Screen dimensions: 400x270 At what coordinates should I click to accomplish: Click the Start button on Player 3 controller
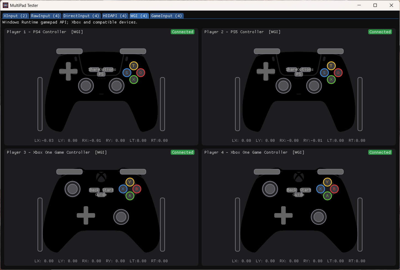[x=108, y=190]
